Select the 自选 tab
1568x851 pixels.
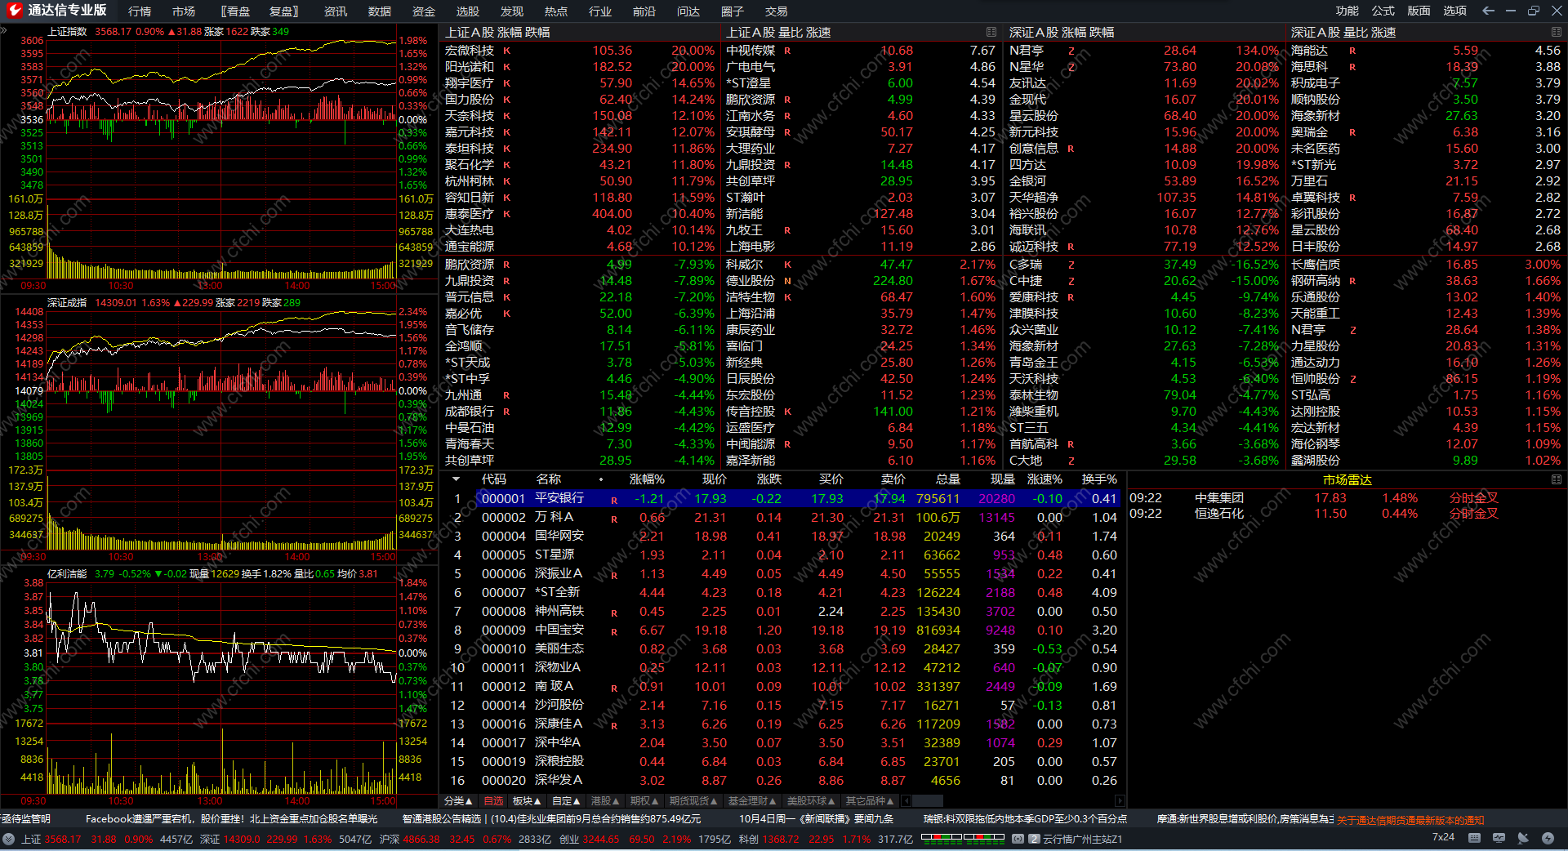click(493, 801)
